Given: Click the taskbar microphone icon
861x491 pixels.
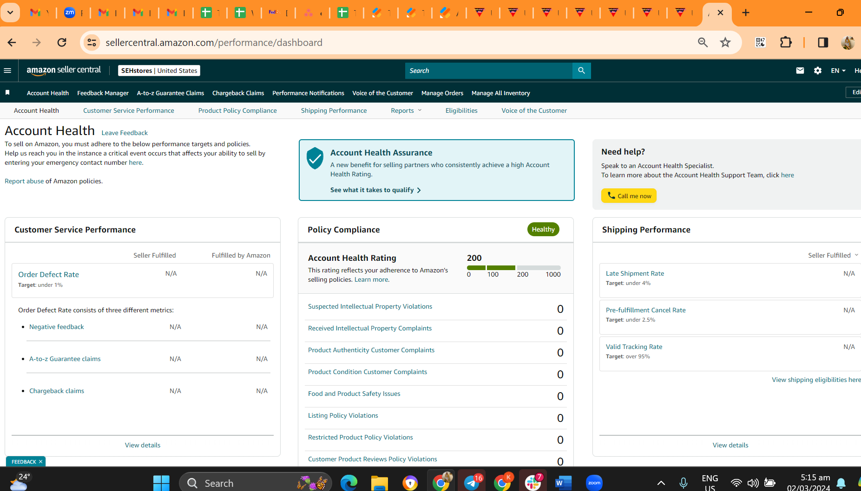Looking at the screenshot, I should click(x=683, y=483).
